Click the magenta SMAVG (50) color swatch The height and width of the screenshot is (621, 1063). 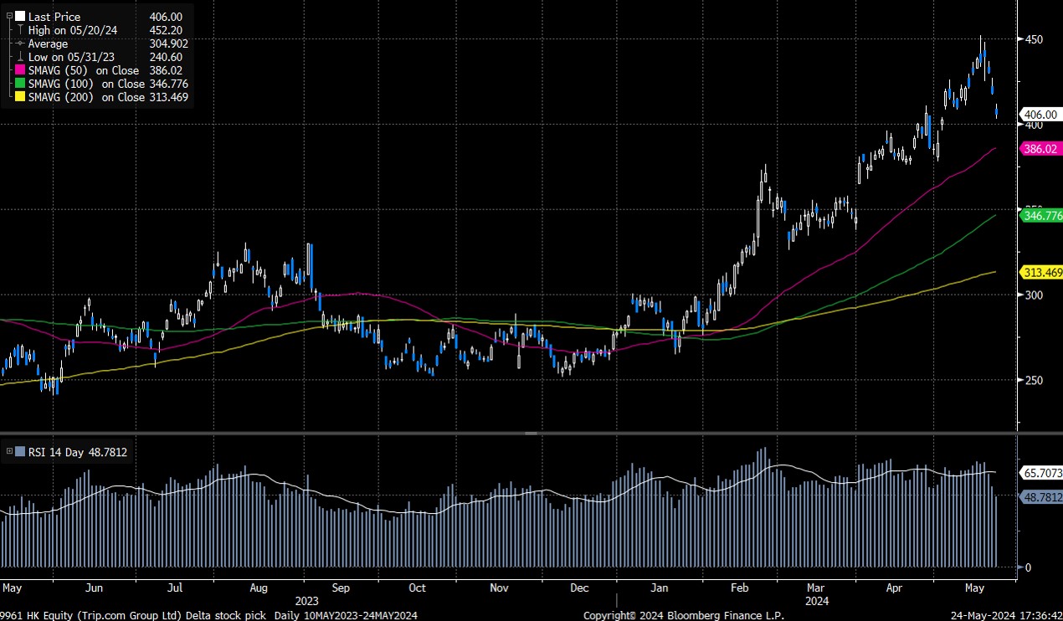20,70
